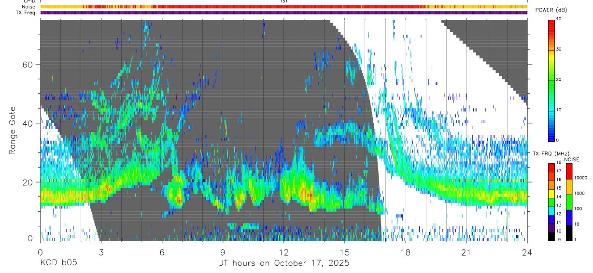Click x-axis tick label '24'
Screen dimensions: 593x273
[527, 252]
